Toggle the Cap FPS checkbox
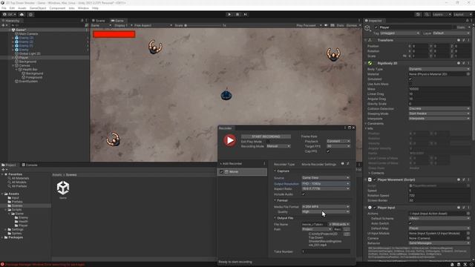 [x=328, y=151]
